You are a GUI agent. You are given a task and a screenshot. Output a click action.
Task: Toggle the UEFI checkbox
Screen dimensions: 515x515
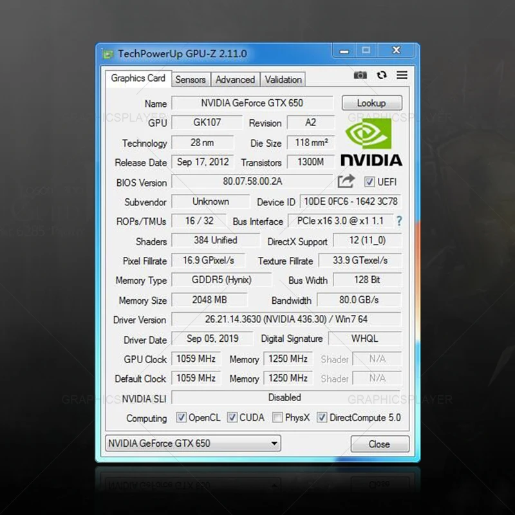[x=370, y=182]
